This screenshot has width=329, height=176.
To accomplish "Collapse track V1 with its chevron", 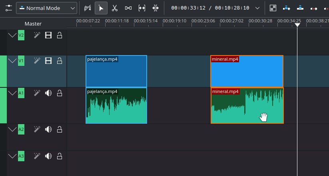I will (x=12, y=61).
